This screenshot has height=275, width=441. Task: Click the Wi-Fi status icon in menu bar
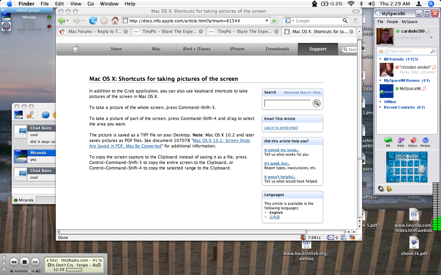click(x=351, y=4)
